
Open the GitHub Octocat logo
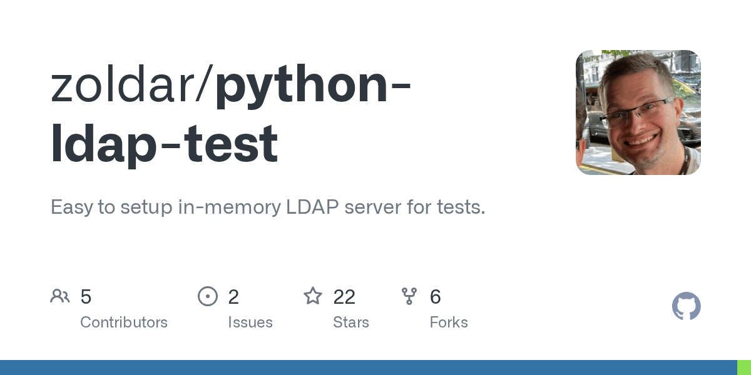pos(687,306)
